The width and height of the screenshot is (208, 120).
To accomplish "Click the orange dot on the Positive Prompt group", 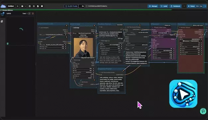I will (140, 25).
